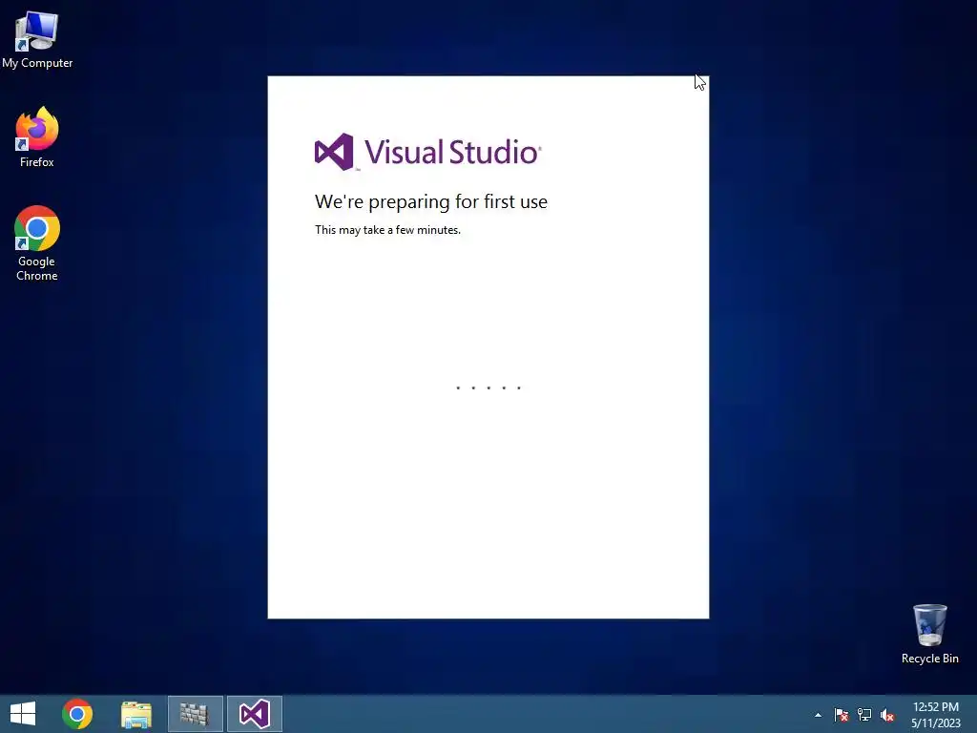The height and width of the screenshot is (733, 977).
Task: Launch Chrome from the taskbar
Action: [x=77, y=714]
